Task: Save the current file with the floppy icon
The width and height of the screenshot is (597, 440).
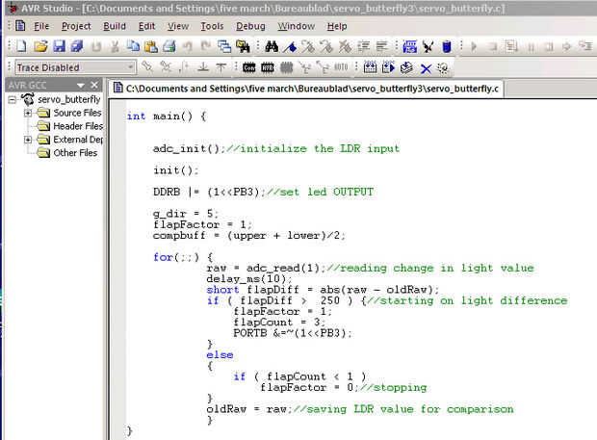Action: [x=59, y=47]
